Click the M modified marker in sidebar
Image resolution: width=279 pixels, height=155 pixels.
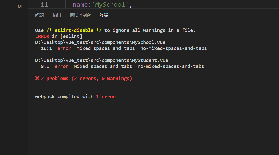20,7
